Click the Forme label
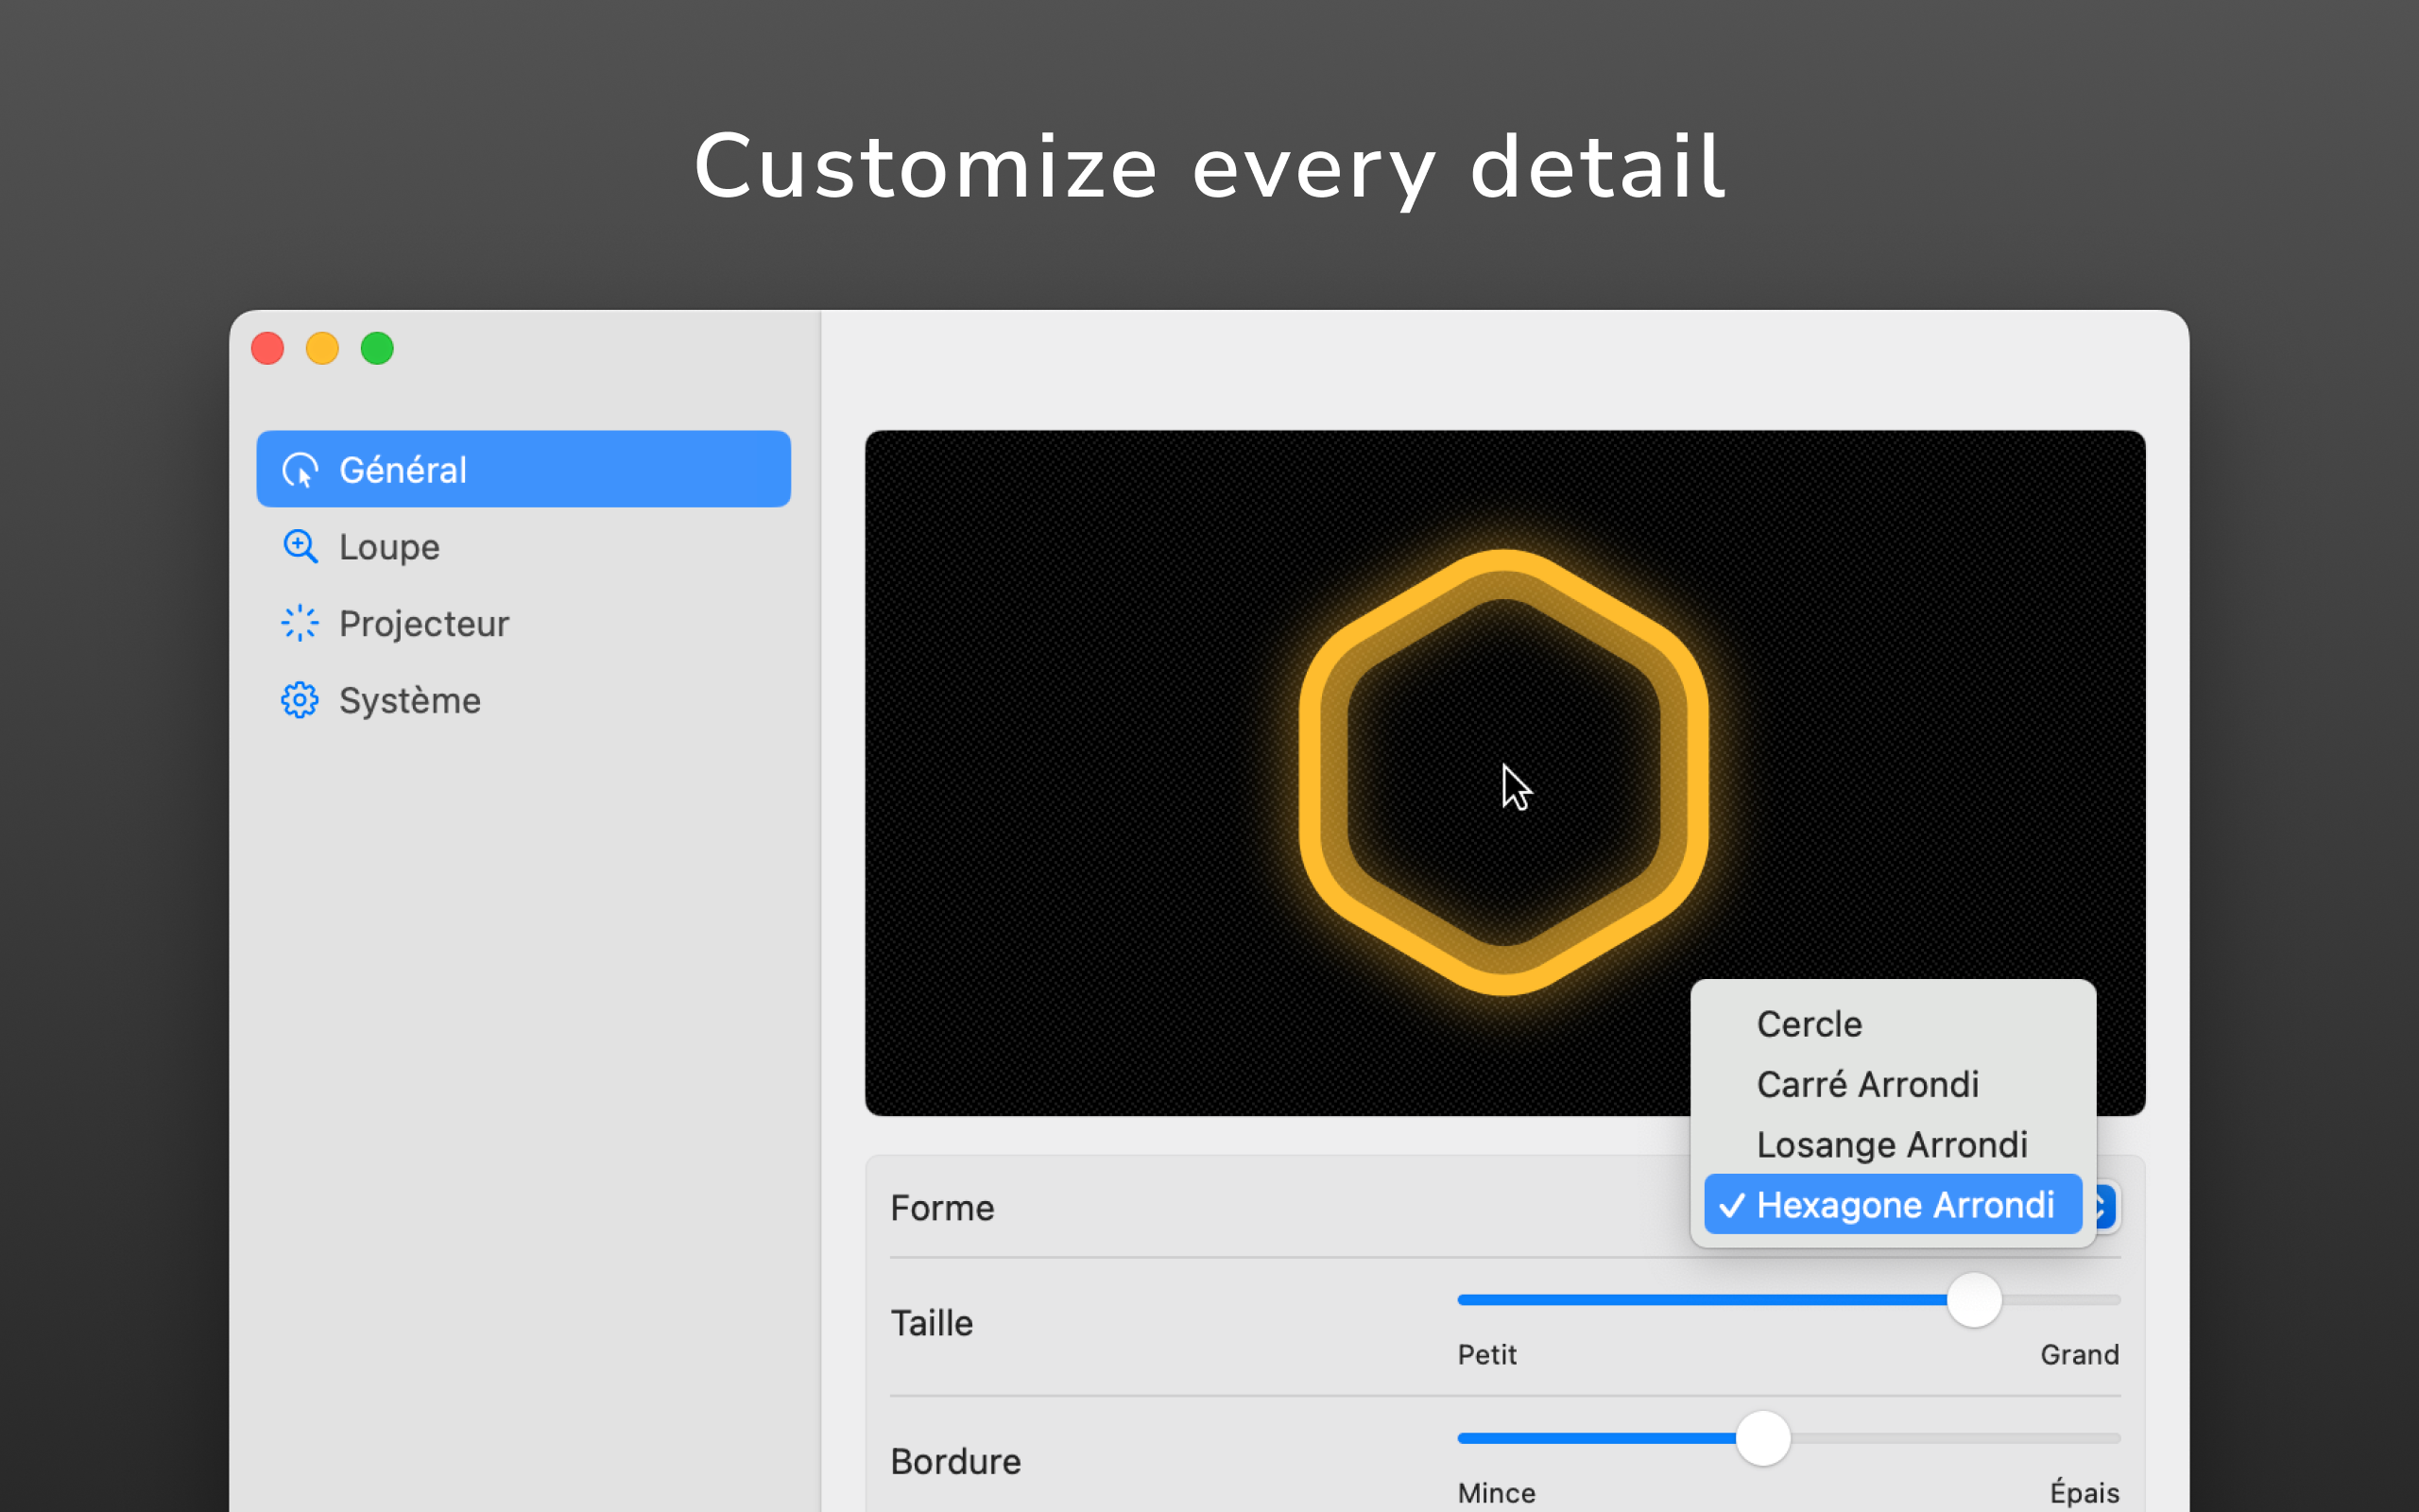Viewport: 2419px width, 1512px height. [941, 1208]
